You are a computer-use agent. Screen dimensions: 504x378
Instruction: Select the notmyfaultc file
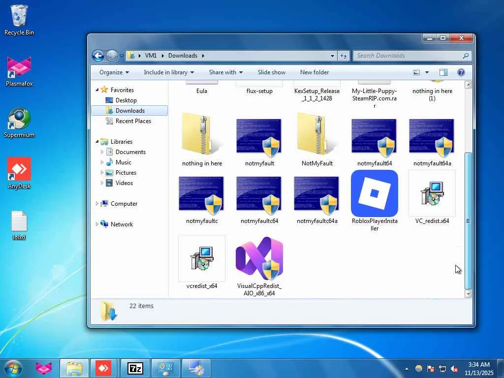point(202,199)
